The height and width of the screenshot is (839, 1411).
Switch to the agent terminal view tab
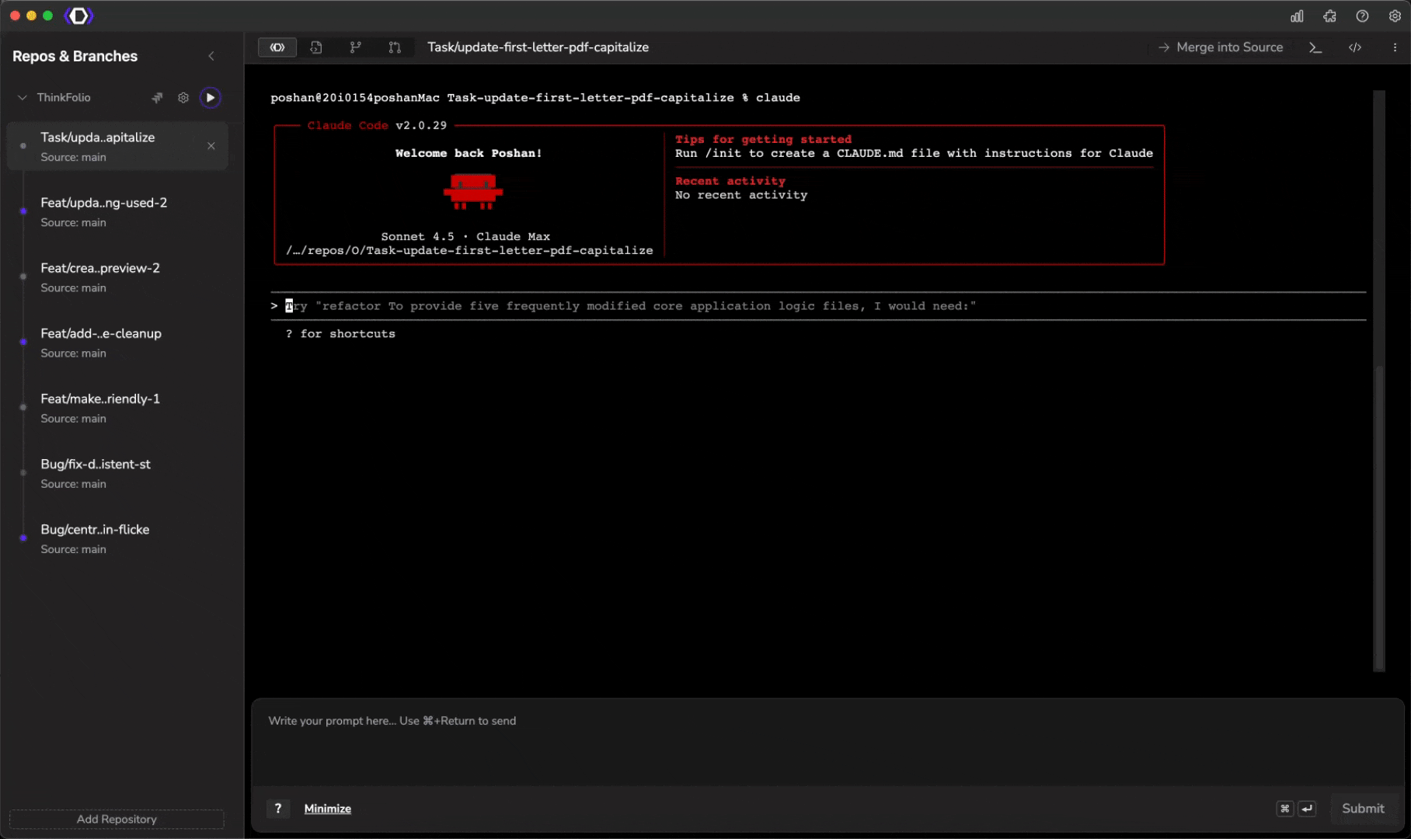277,47
